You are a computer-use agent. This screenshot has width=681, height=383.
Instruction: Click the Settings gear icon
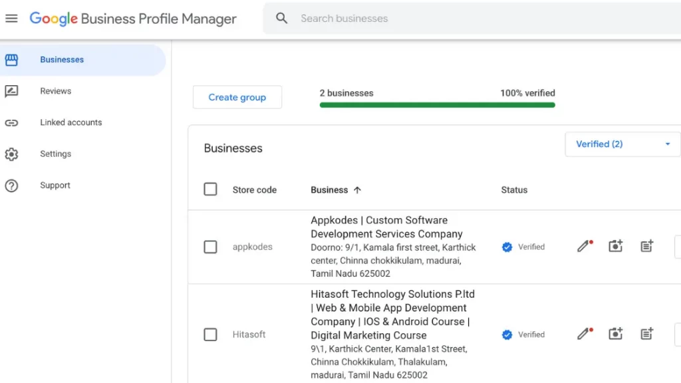11,154
